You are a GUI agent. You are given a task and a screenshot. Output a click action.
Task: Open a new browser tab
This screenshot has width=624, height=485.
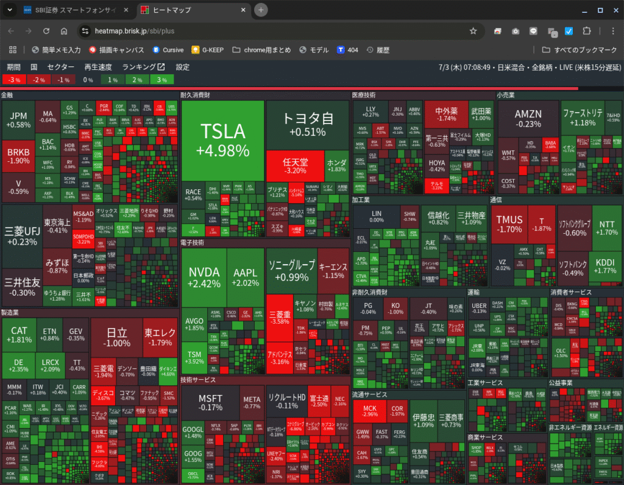click(261, 10)
